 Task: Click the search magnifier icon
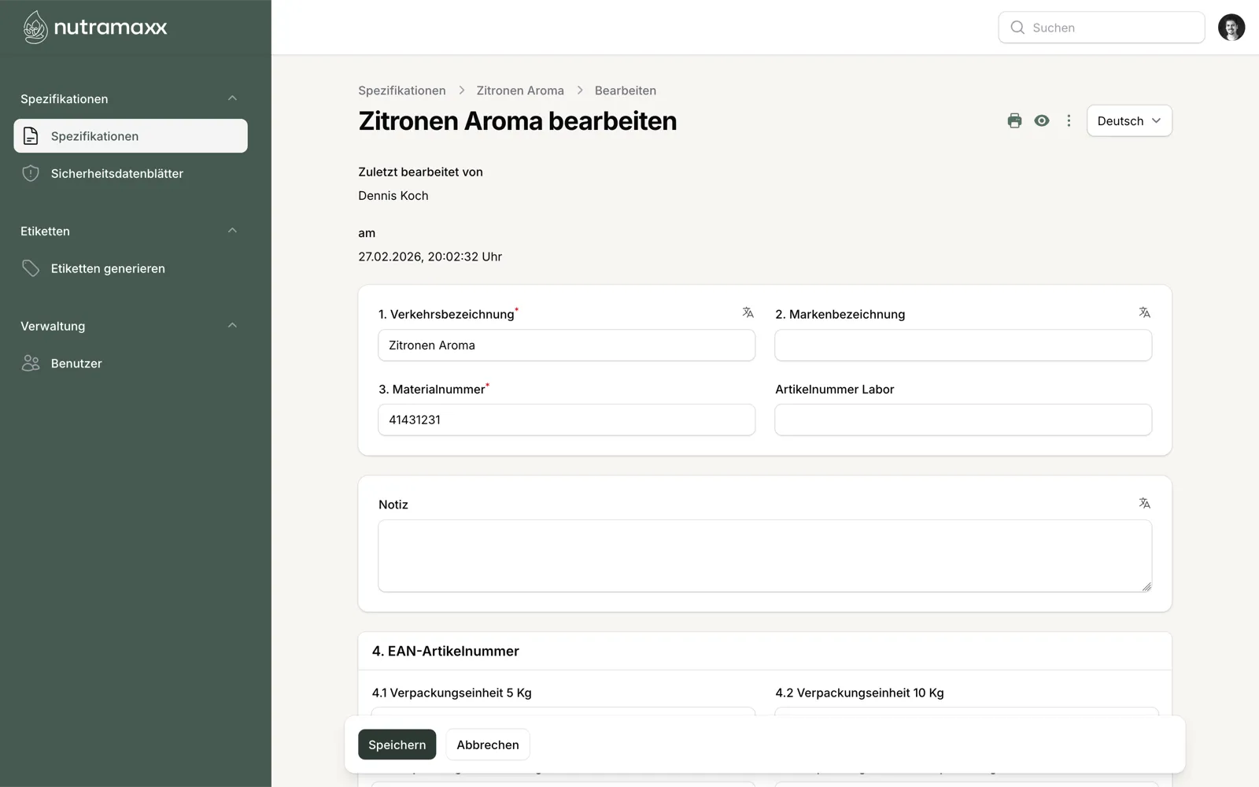1017,27
